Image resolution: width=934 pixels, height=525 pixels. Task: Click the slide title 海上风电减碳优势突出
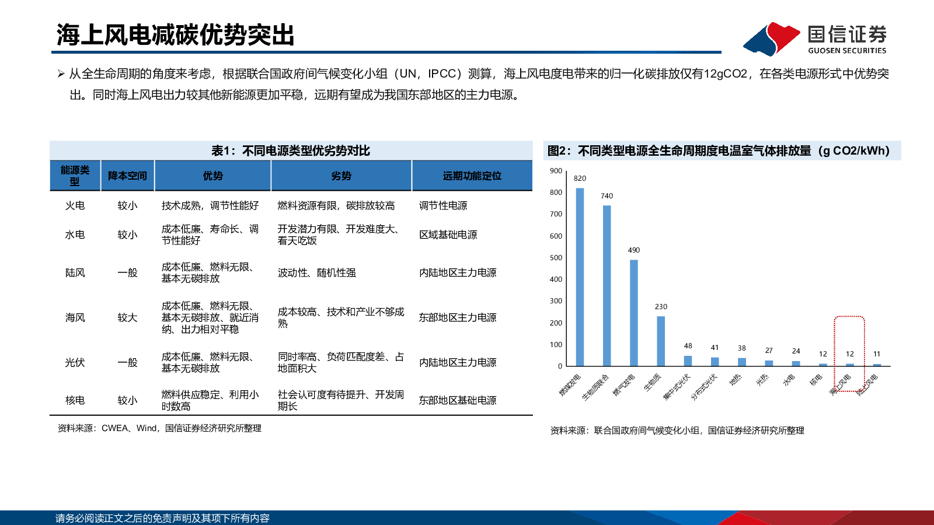176,35
